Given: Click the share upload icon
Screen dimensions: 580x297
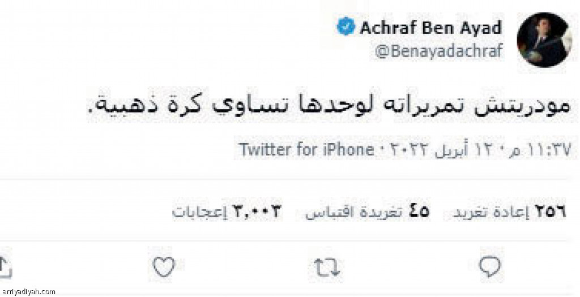Looking at the screenshot, I should 5,268.
